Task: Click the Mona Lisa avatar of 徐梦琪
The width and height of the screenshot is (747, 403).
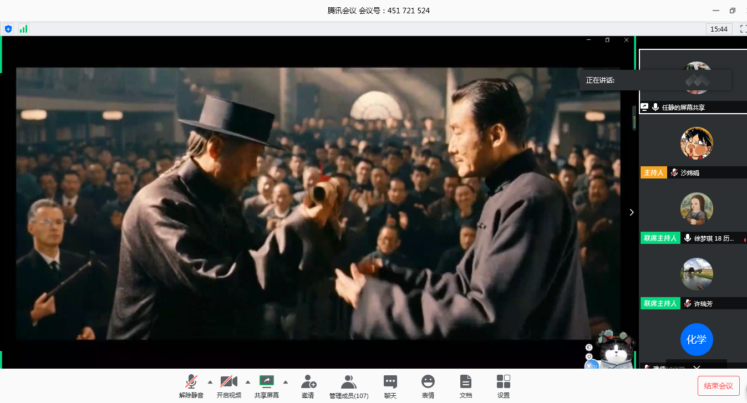Action: click(697, 208)
